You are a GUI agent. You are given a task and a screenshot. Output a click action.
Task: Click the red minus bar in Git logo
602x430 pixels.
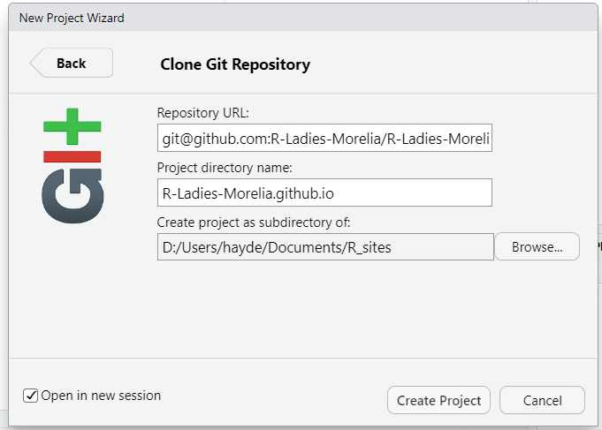point(72,157)
